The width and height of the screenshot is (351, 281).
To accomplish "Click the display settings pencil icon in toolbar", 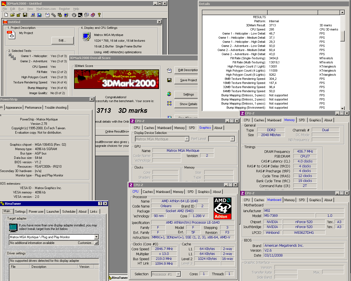I will (x=66, y=15).
